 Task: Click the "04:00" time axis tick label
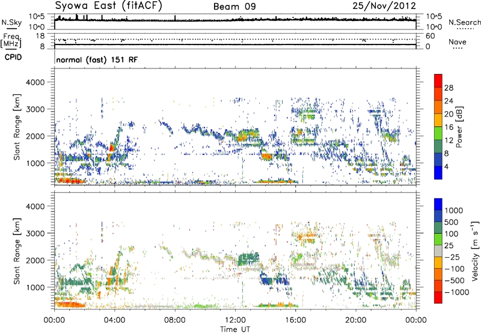click(x=114, y=320)
